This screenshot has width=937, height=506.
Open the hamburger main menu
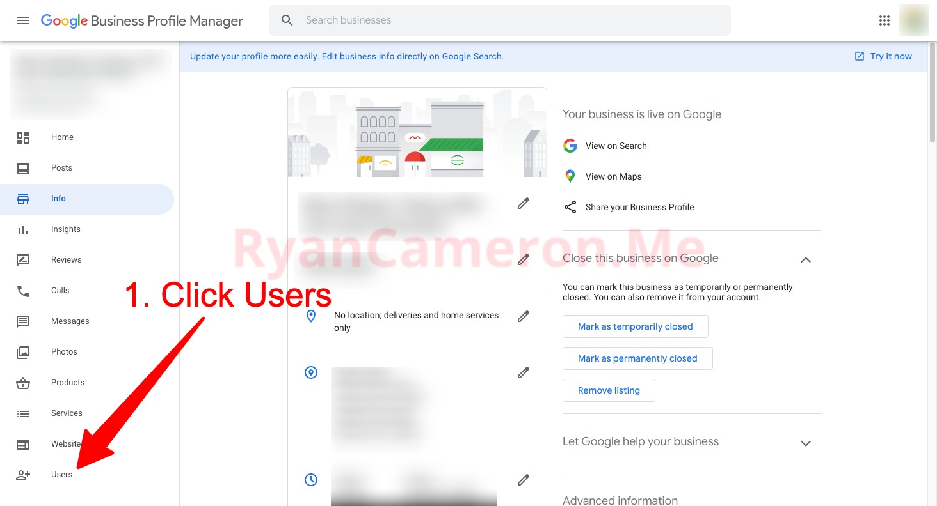(23, 20)
